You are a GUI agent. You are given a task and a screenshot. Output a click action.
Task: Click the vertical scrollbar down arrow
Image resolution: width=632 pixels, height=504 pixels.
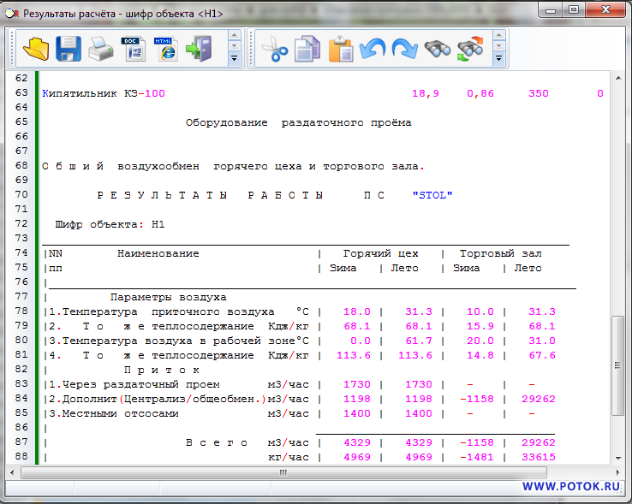pos(617,457)
